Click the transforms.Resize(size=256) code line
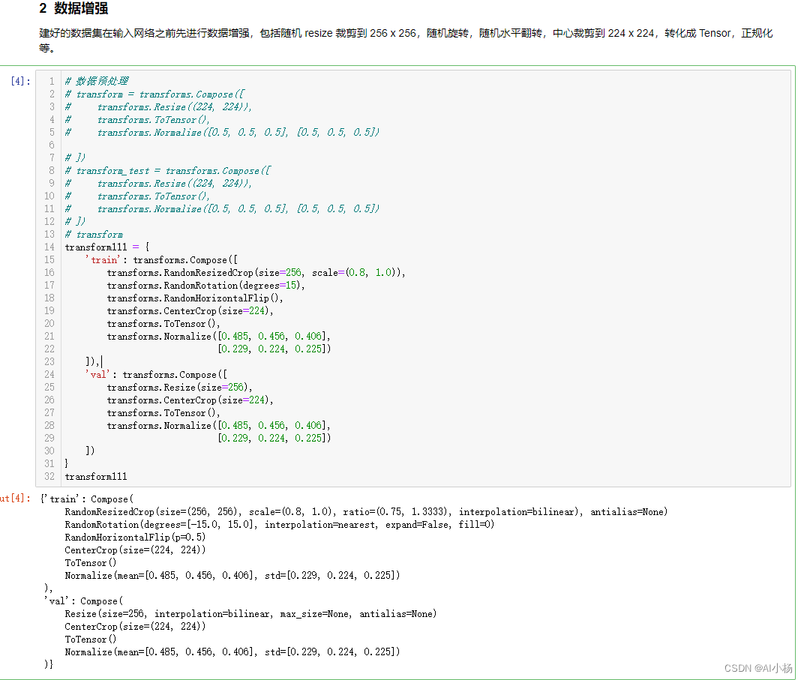This screenshot has height=680, width=804. (179, 388)
